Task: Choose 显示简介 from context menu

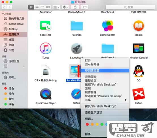Action: 105,77
